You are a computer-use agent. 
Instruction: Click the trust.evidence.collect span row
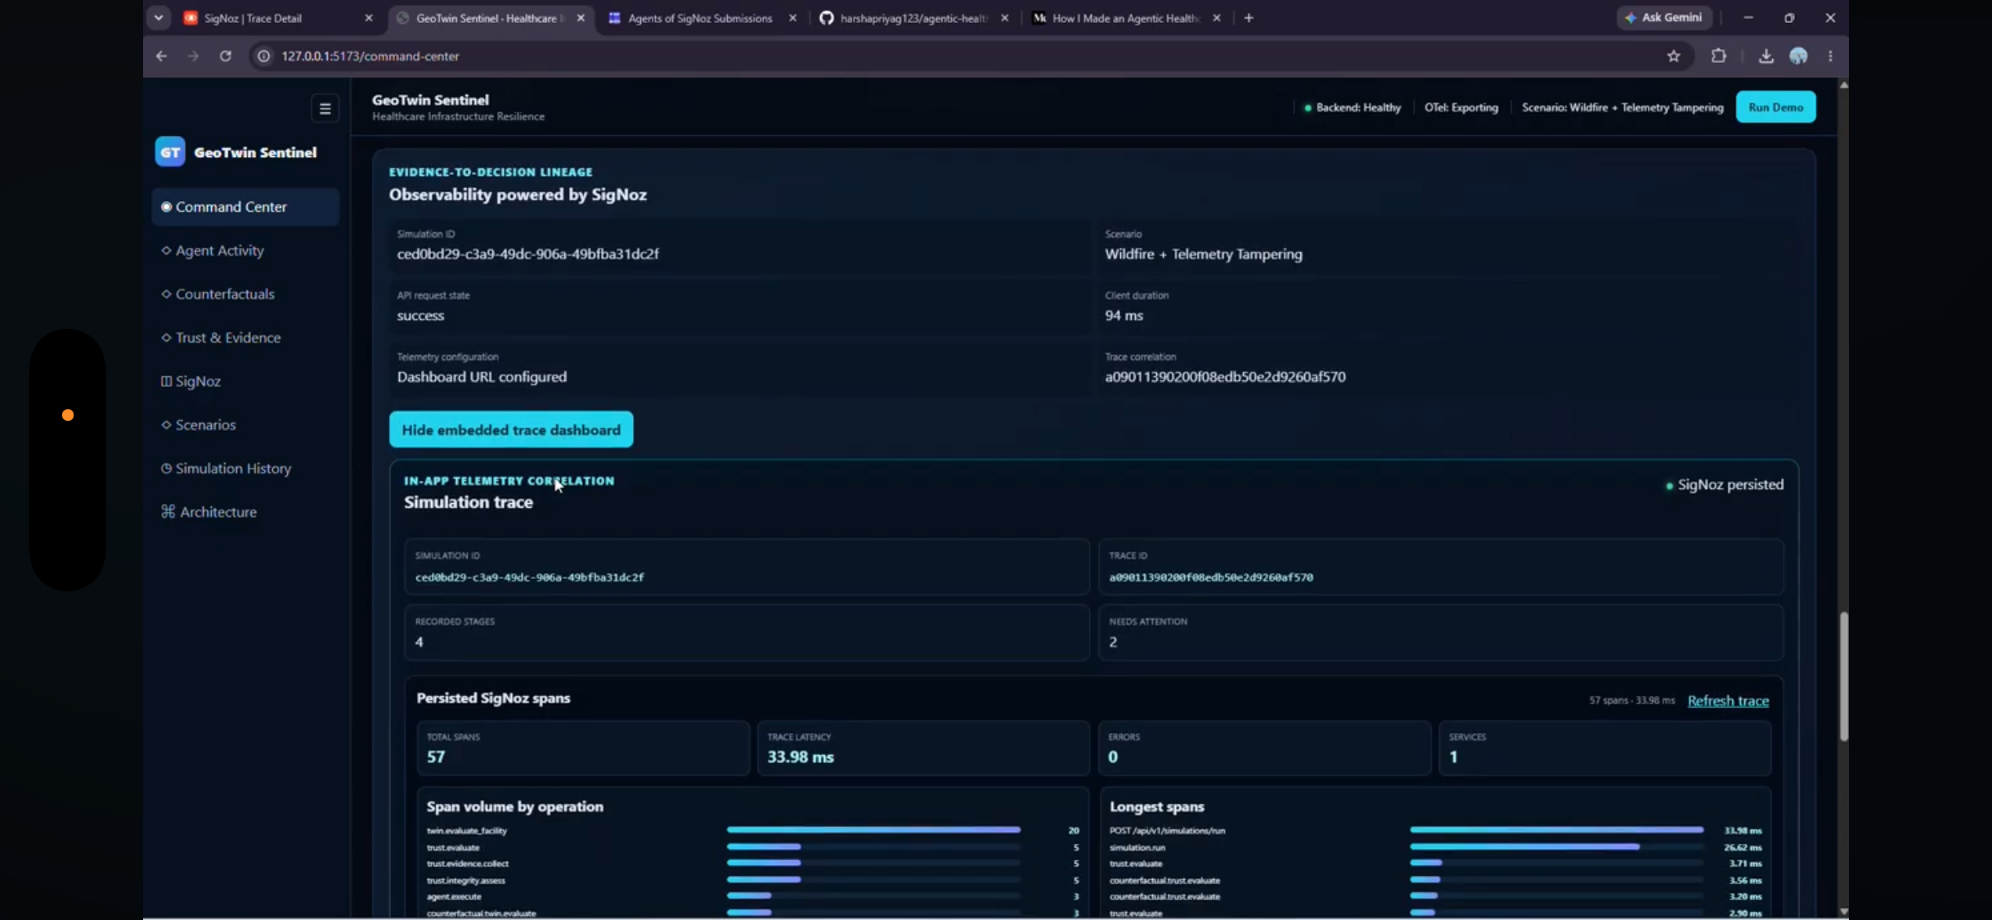(x=752, y=864)
